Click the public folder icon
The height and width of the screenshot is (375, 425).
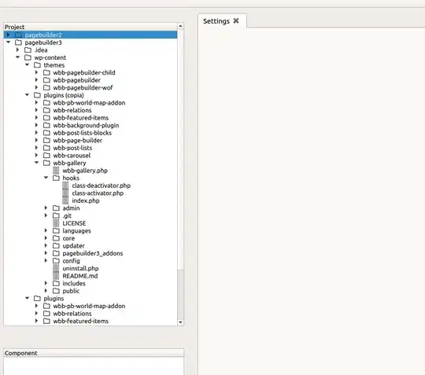(57, 291)
